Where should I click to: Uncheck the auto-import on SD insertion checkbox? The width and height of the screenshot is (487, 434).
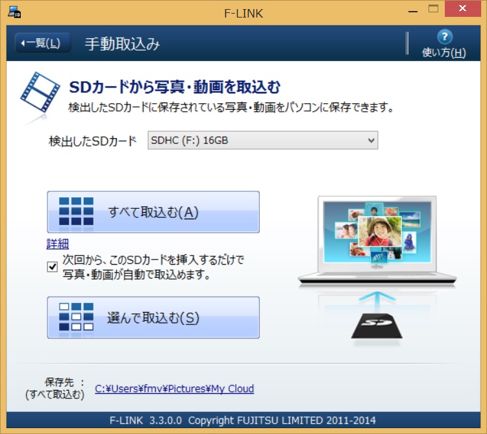(x=53, y=267)
